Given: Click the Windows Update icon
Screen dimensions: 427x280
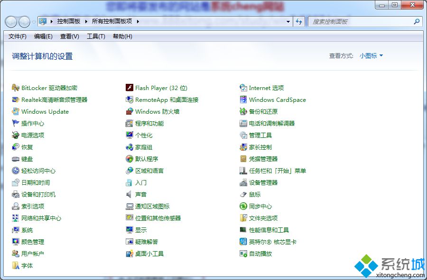Looking at the screenshot, I should [16, 111].
